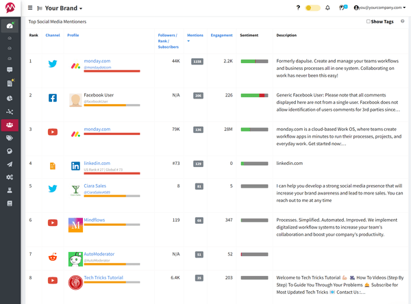This screenshot has width=411, height=304.
Task: Open the insights head sidebar icon
Action: pos(10,151)
